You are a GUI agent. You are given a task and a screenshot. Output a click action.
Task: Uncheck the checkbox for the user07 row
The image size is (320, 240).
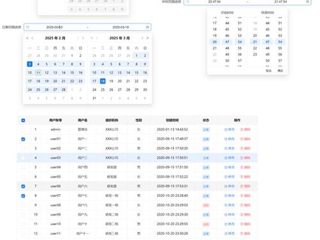point(23,196)
